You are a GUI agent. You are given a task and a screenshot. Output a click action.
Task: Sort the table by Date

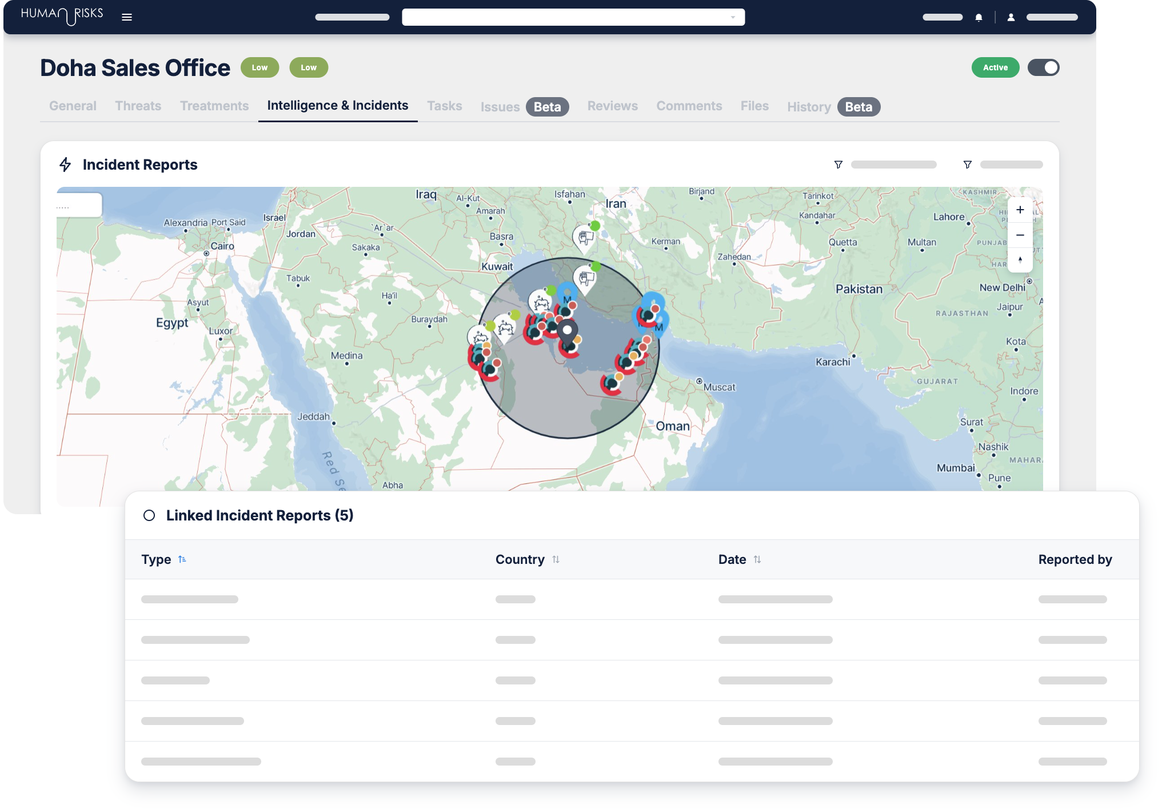click(x=739, y=559)
